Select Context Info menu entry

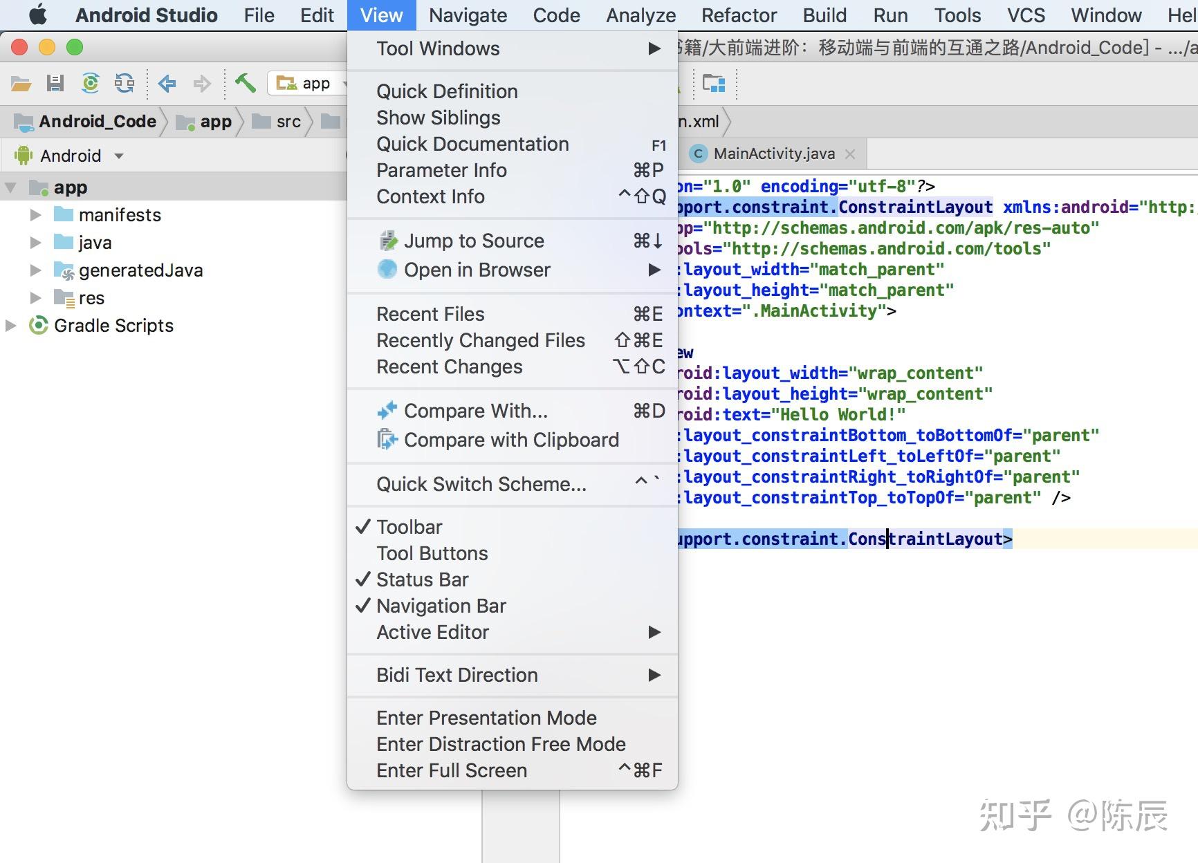(x=513, y=196)
